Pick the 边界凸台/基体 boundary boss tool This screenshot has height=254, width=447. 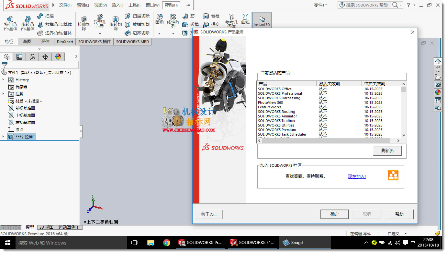coord(54,33)
